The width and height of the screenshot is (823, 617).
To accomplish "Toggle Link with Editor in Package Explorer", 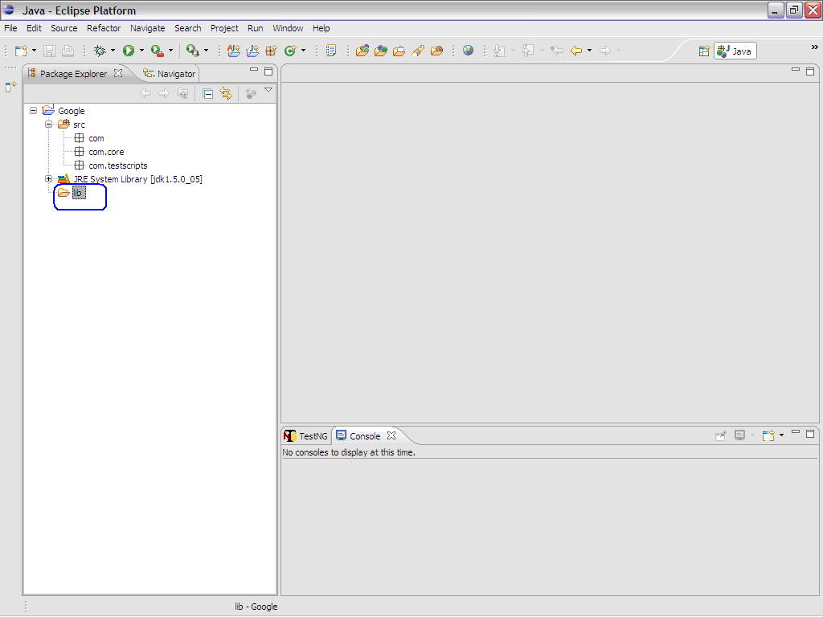I will click(226, 93).
